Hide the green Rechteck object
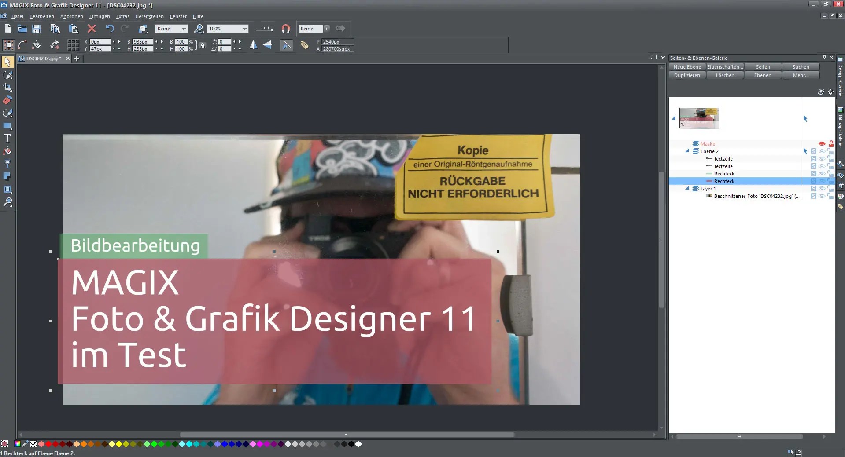845x457 pixels. point(822,174)
